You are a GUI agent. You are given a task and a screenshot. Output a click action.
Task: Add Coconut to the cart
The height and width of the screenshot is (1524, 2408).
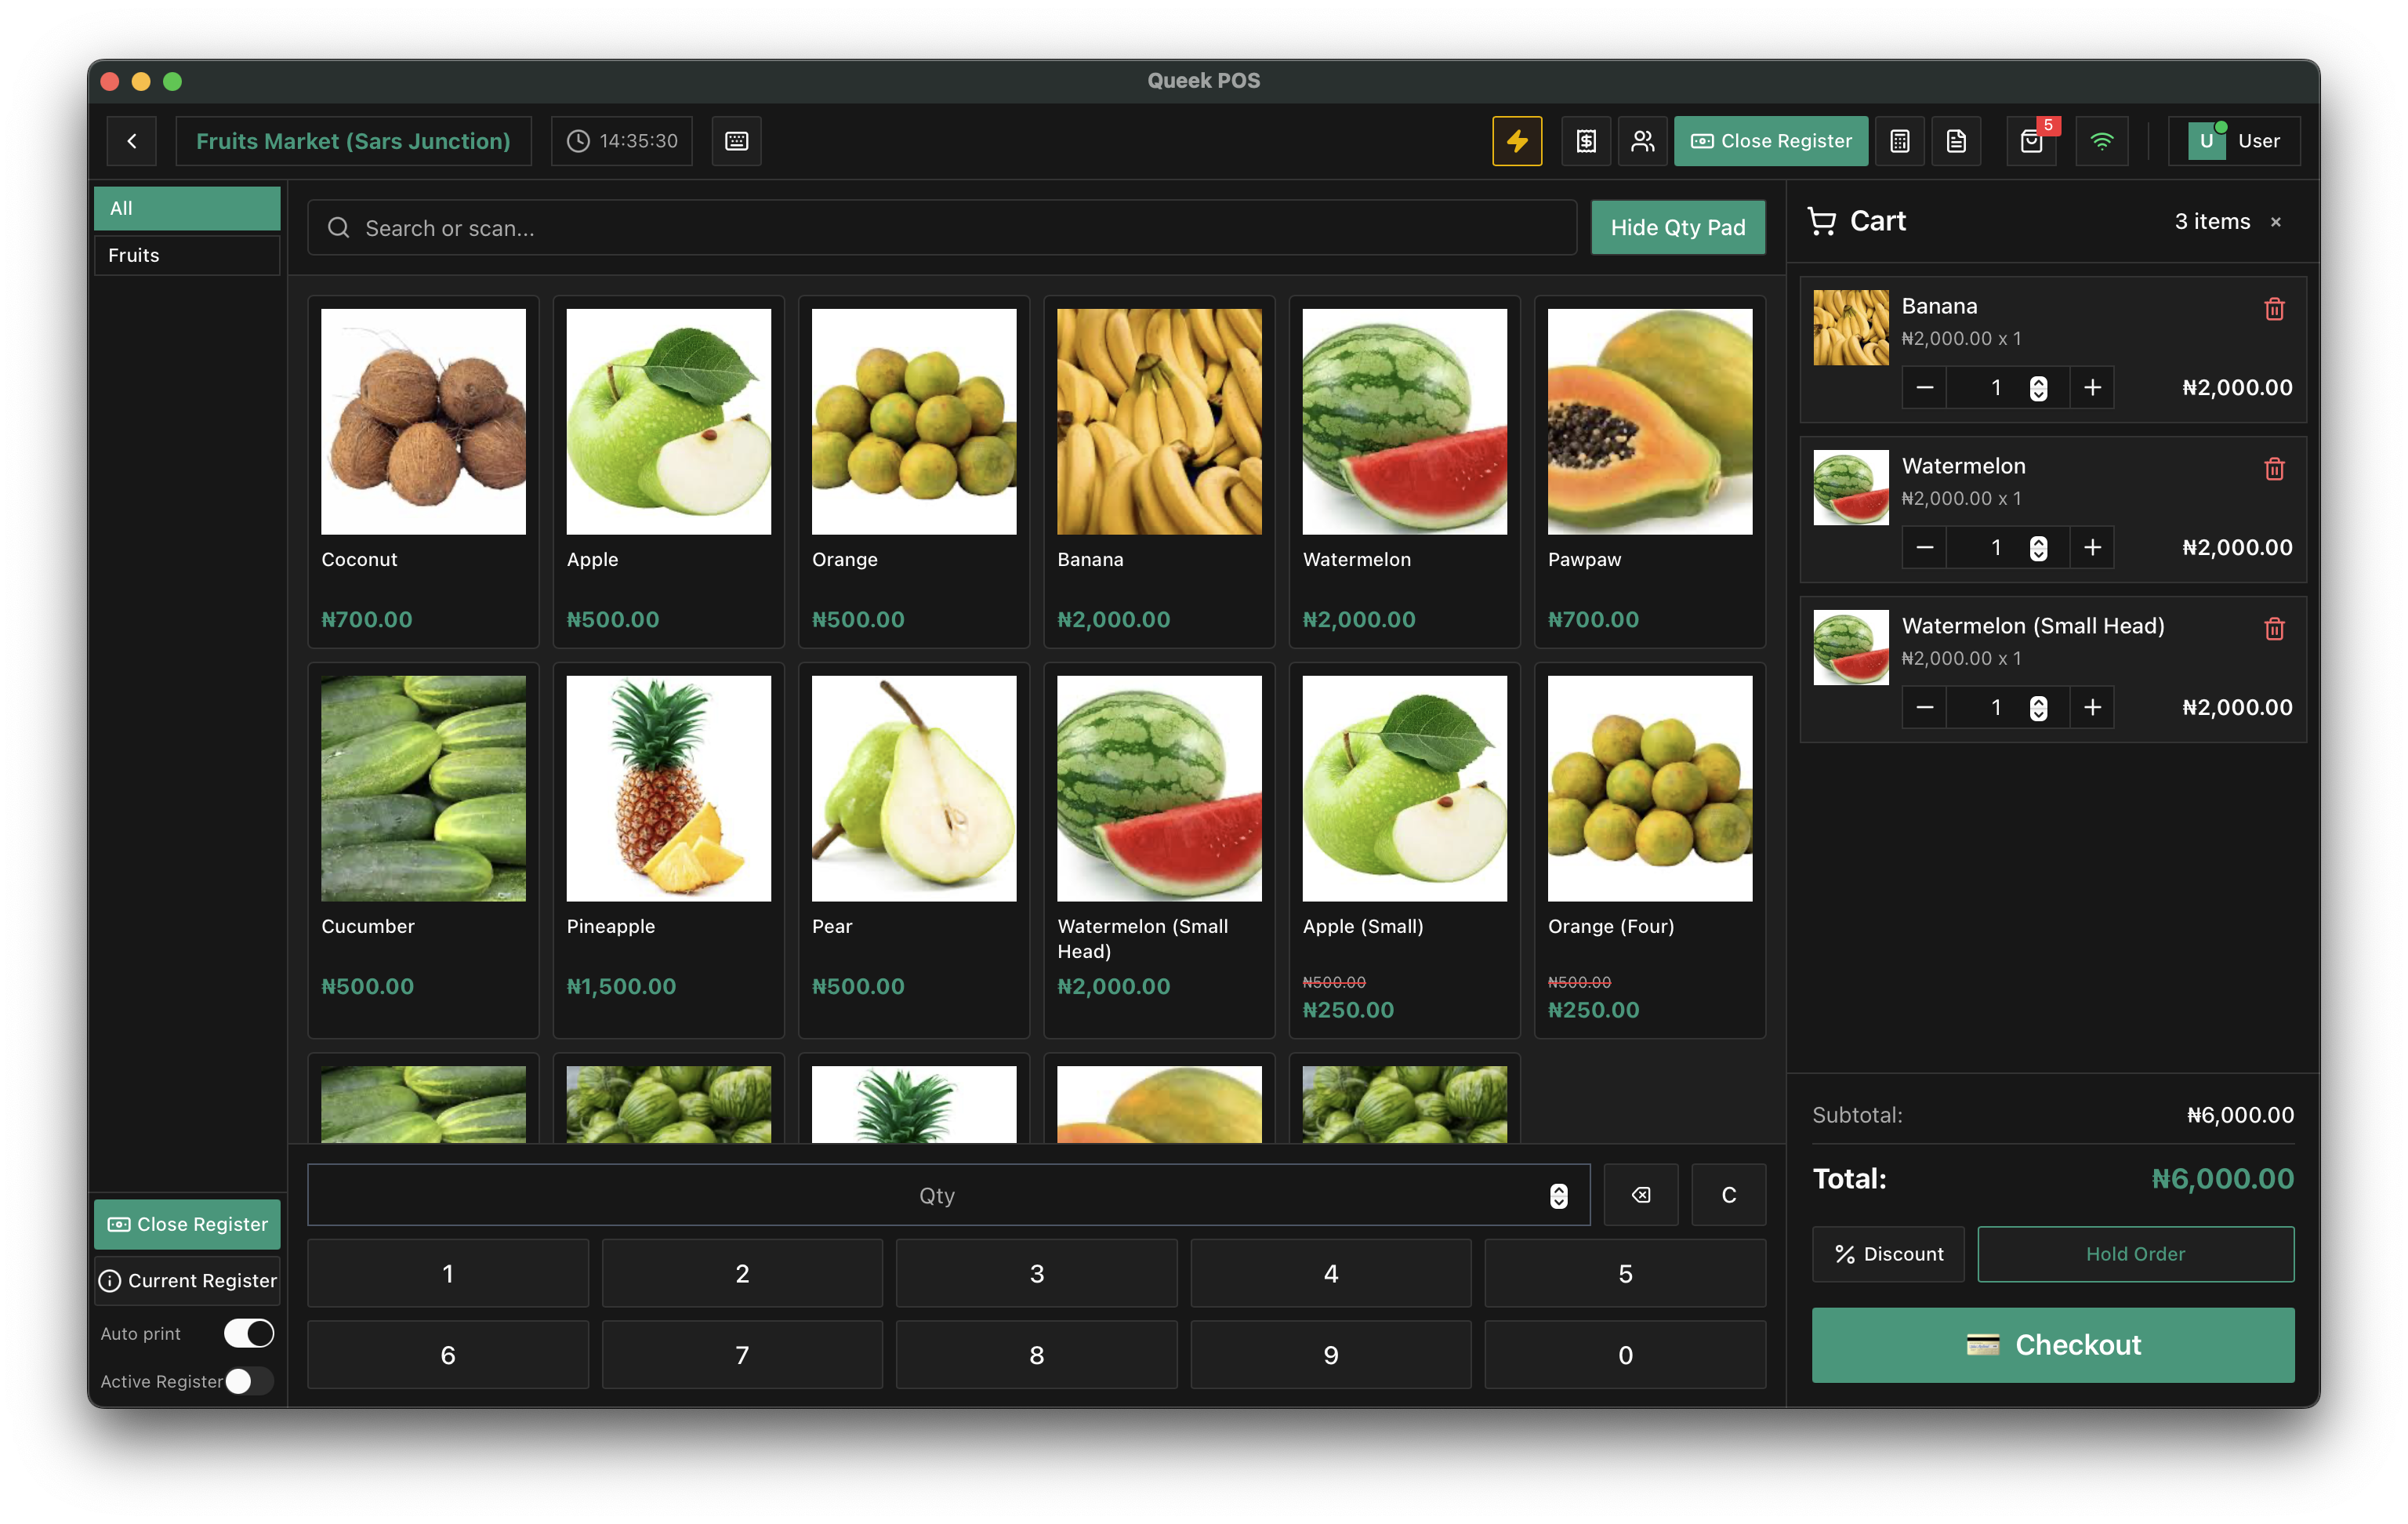[x=423, y=471]
